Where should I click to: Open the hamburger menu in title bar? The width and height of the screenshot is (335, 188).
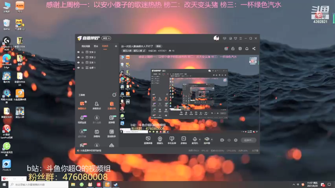tap(240, 38)
